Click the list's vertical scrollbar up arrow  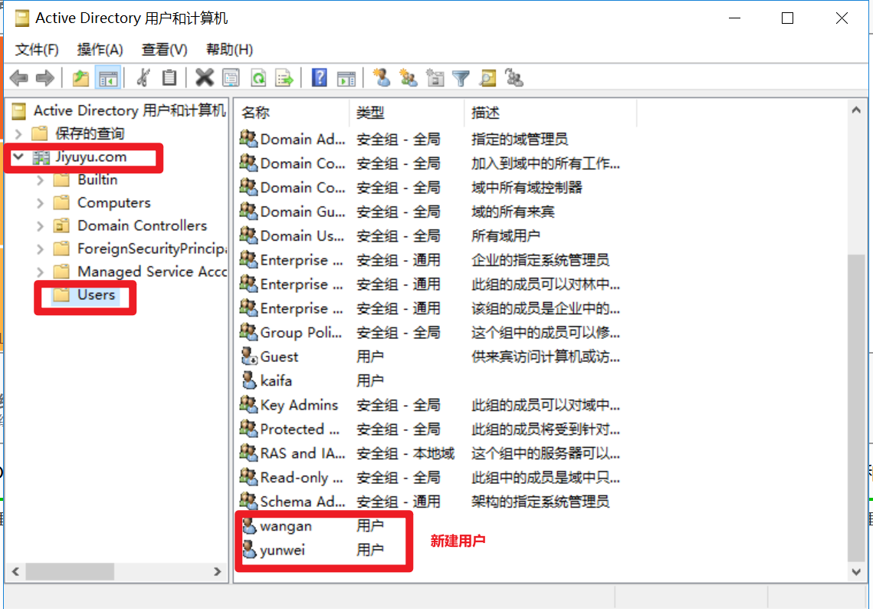point(855,110)
